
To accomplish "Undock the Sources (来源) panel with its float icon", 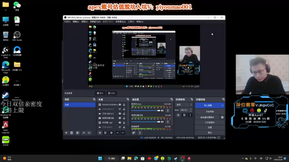I will 128,99.
